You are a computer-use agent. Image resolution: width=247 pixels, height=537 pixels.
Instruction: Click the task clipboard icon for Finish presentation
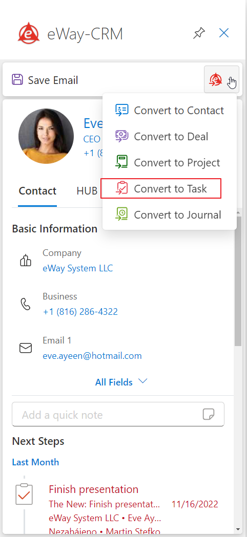[x=24, y=494]
